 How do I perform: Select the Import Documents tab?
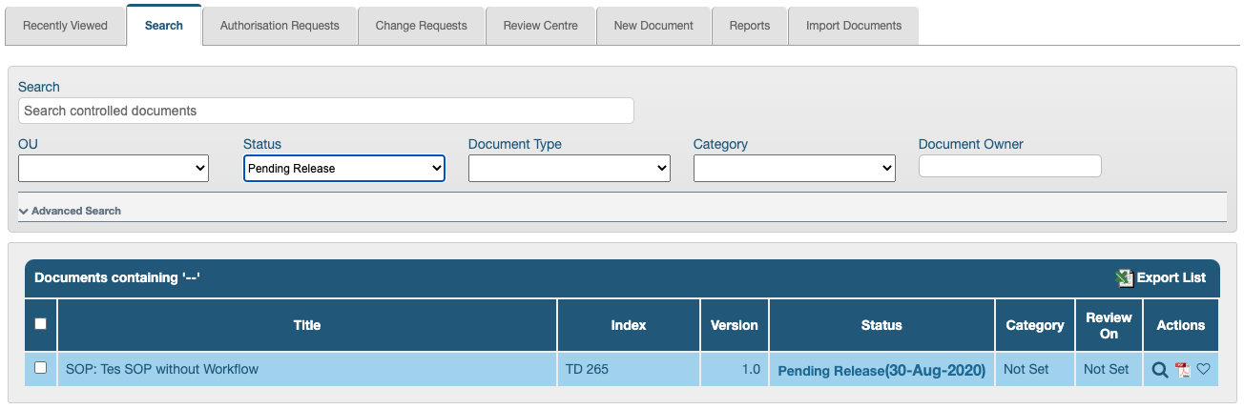[853, 26]
